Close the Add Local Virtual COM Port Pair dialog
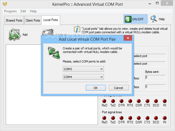The image size is (175, 131). tap(128, 38)
